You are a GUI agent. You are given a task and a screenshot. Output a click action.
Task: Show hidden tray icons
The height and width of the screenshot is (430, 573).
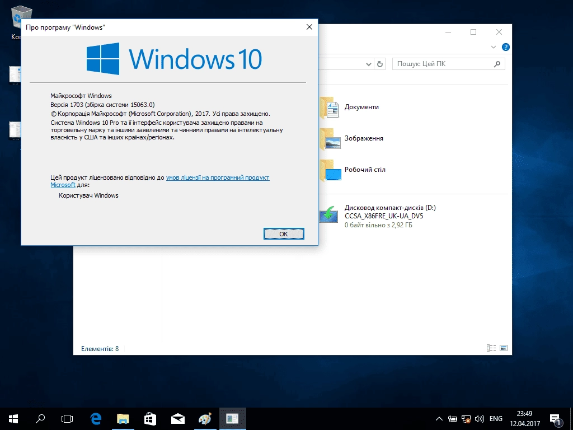click(x=439, y=419)
